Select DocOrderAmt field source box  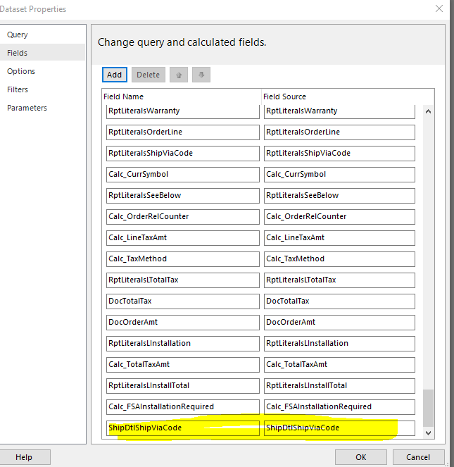[x=339, y=323]
